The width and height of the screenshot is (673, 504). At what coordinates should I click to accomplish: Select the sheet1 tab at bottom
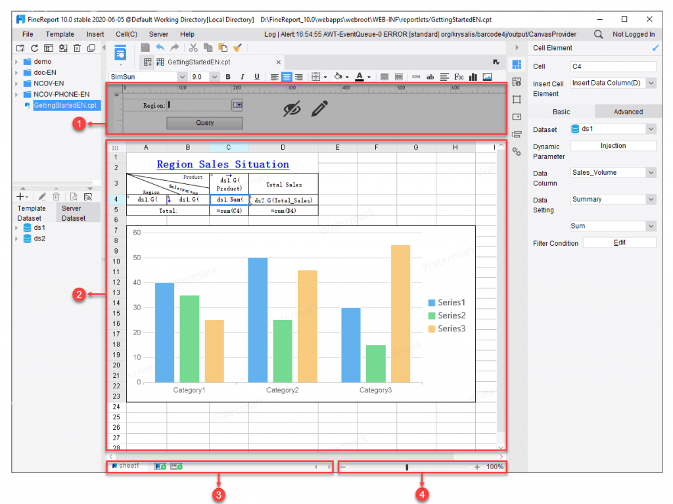coord(126,466)
